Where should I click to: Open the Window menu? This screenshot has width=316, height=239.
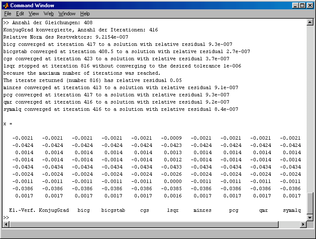[67, 14]
